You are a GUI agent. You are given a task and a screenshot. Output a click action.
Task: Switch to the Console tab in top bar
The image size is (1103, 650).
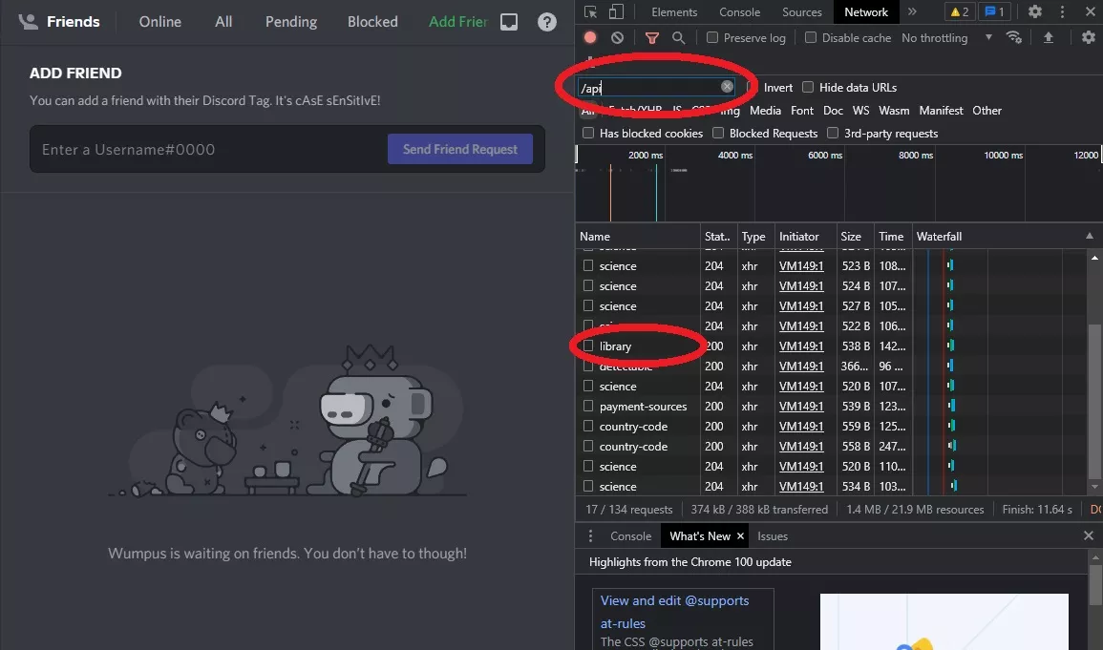tap(739, 12)
